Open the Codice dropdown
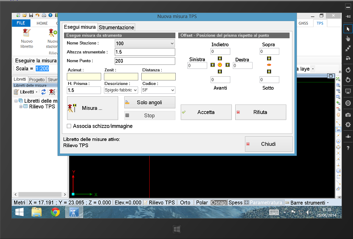The height and width of the screenshot is (239, 353). click(173, 90)
